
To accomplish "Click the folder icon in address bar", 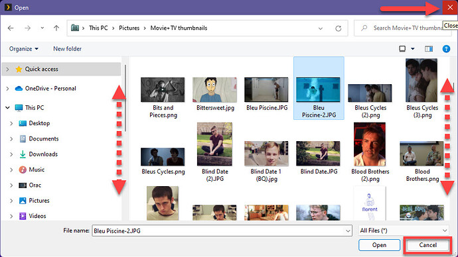I will [75, 28].
